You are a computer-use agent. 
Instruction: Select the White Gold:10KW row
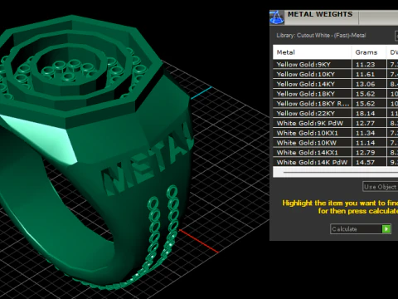(336, 143)
